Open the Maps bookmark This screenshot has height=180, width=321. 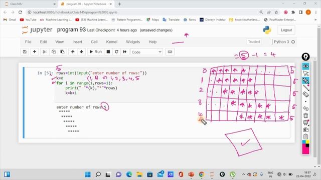click(152, 19)
